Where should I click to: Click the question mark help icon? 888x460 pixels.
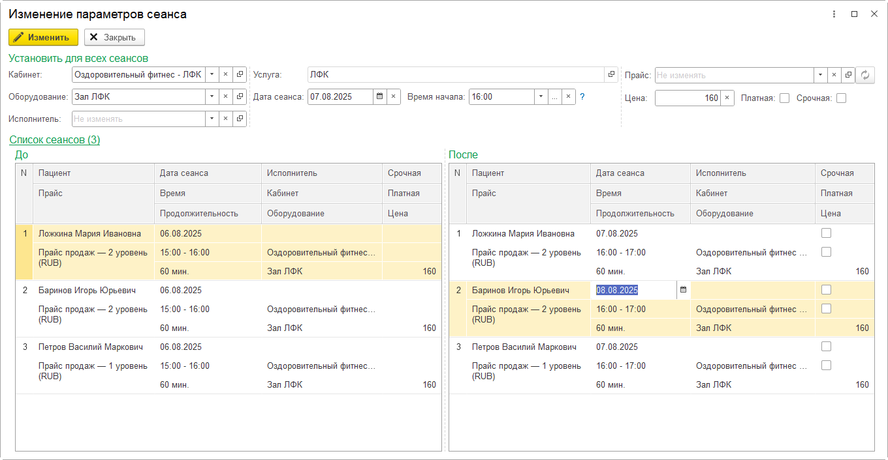point(582,96)
